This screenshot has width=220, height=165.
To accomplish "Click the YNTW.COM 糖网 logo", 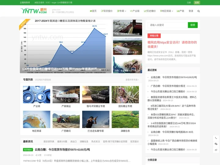I will click(x=34, y=11).
